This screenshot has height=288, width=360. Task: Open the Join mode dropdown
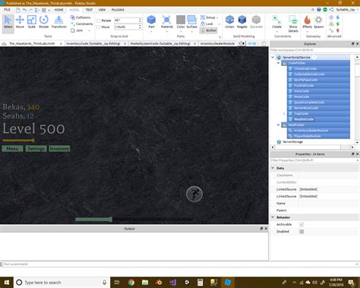[90, 30]
